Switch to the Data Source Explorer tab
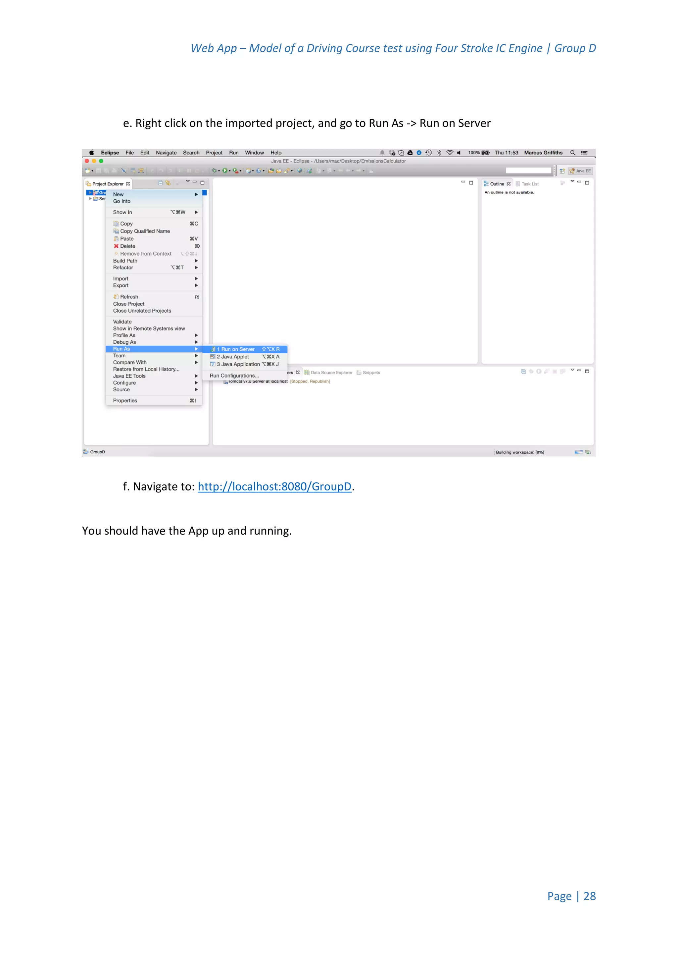This screenshot has width=678, height=959. click(x=328, y=373)
